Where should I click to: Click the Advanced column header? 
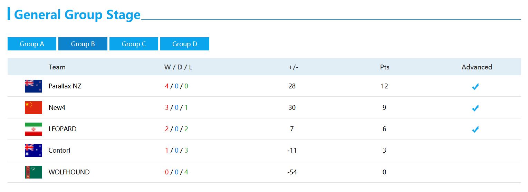pos(477,67)
